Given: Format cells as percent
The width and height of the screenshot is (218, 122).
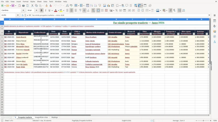Looking at the screenshot, I should pyautogui.click(x=116, y=10).
